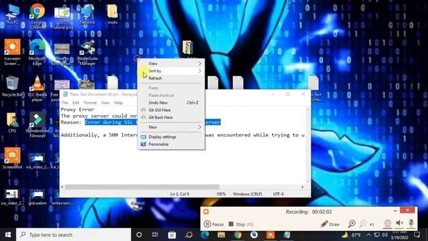
Task: Open the Microsoft Store taskbar icon
Action: [172, 235]
